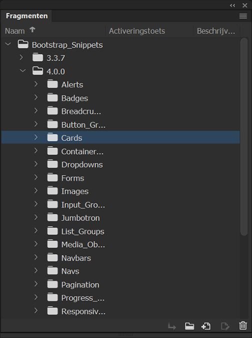
Task: Select the Pagination row
Action: pyautogui.click(x=120, y=284)
